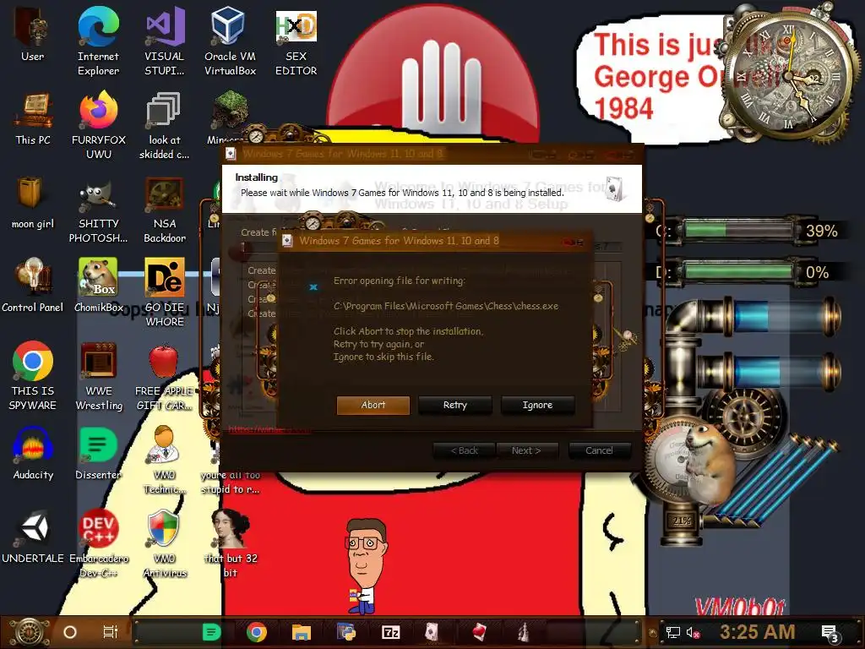Select the WWE Wrestling icon

[x=99, y=376]
